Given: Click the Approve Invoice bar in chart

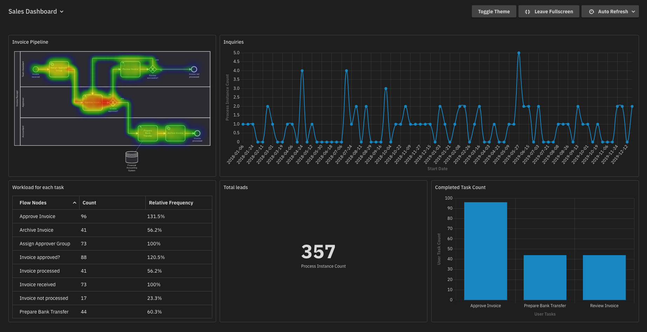Looking at the screenshot, I should [486, 251].
